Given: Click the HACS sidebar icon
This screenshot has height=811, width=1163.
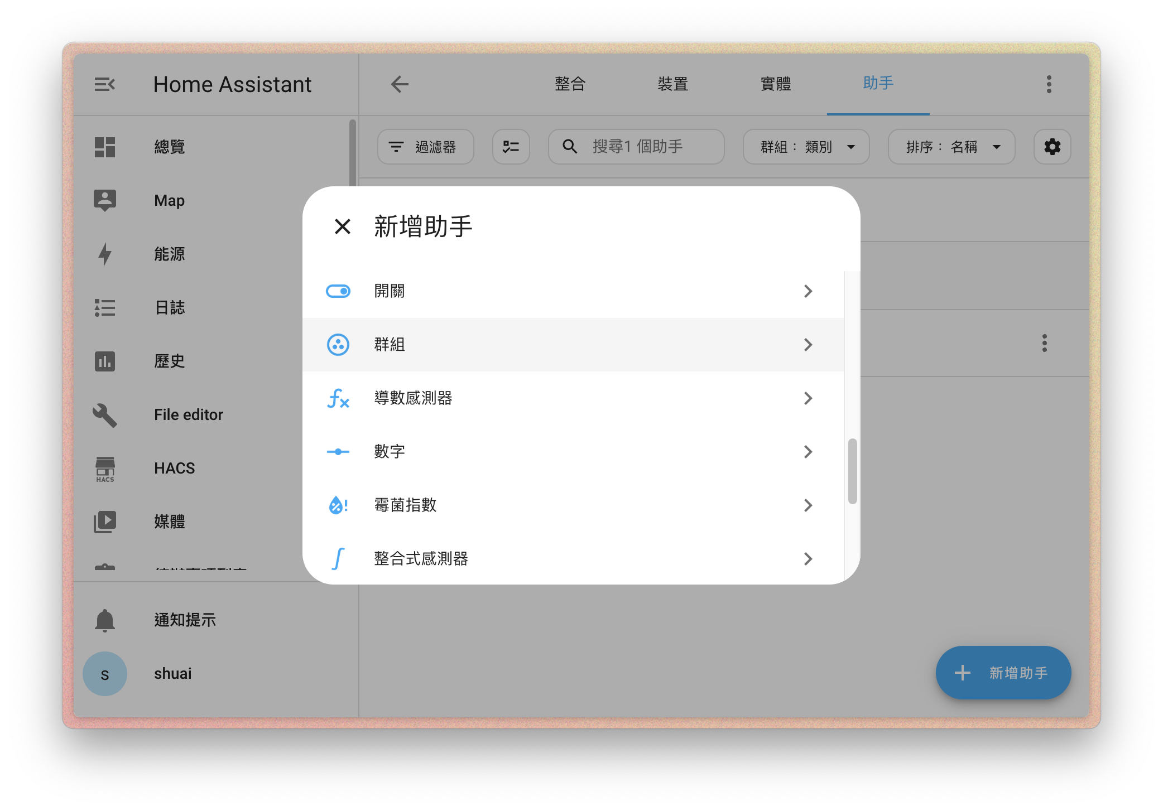Looking at the screenshot, I should click(x=105, y=469).
